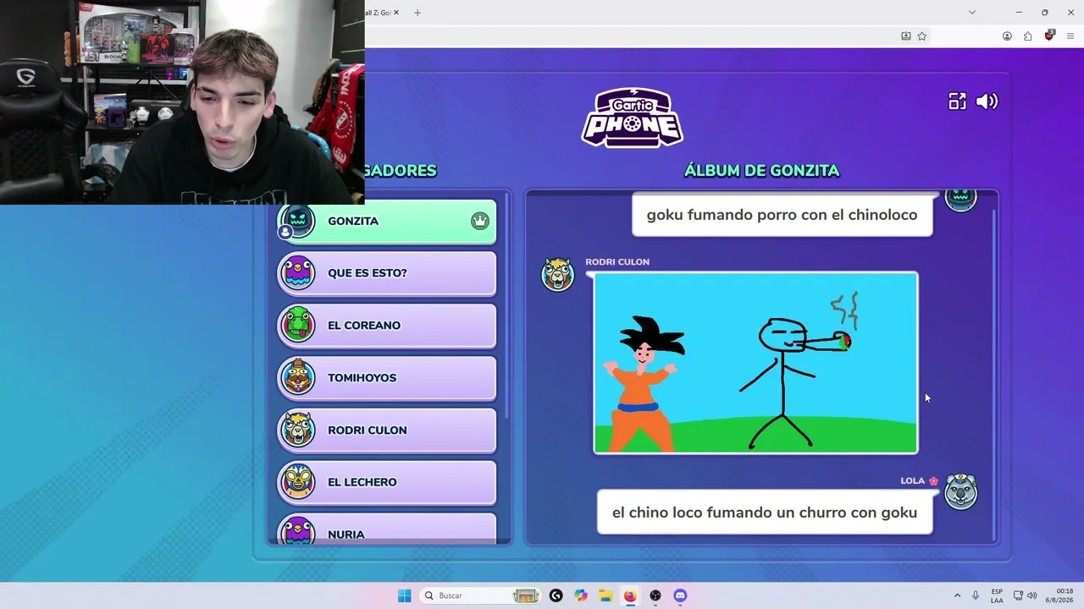This screenshot has height=609, width=1084.
Task: Open RODRI CULON's album
Action: (387, 431)
